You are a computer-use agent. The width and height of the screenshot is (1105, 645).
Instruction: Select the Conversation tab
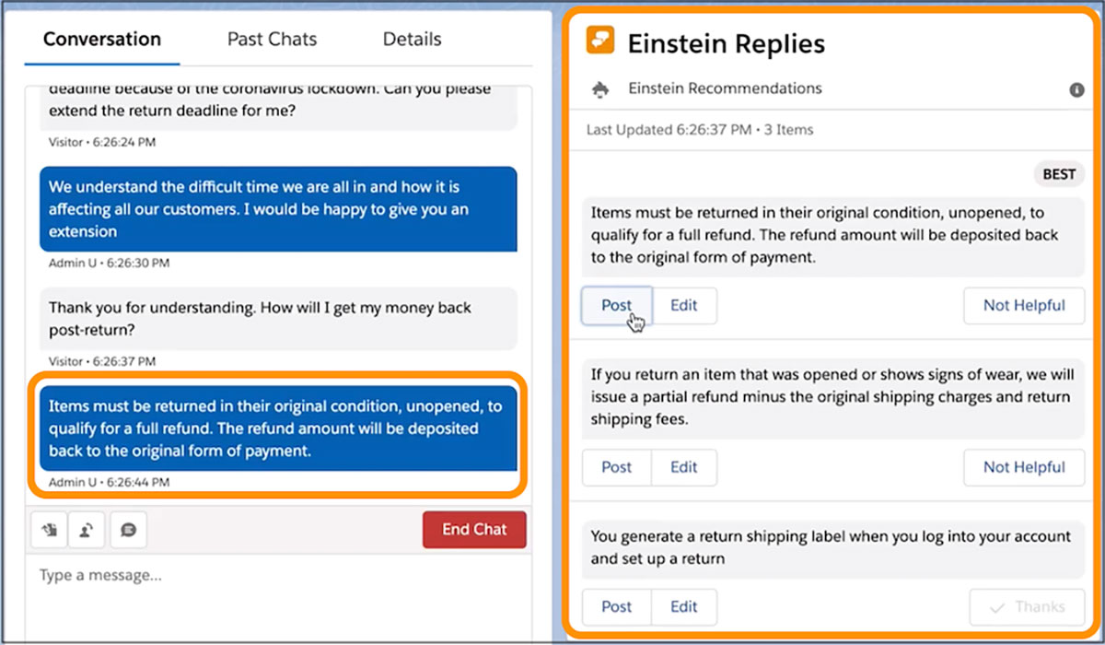[x=102, y=40]
